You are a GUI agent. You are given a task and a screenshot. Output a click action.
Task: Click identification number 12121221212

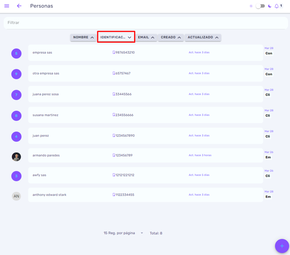pos(125,175)
